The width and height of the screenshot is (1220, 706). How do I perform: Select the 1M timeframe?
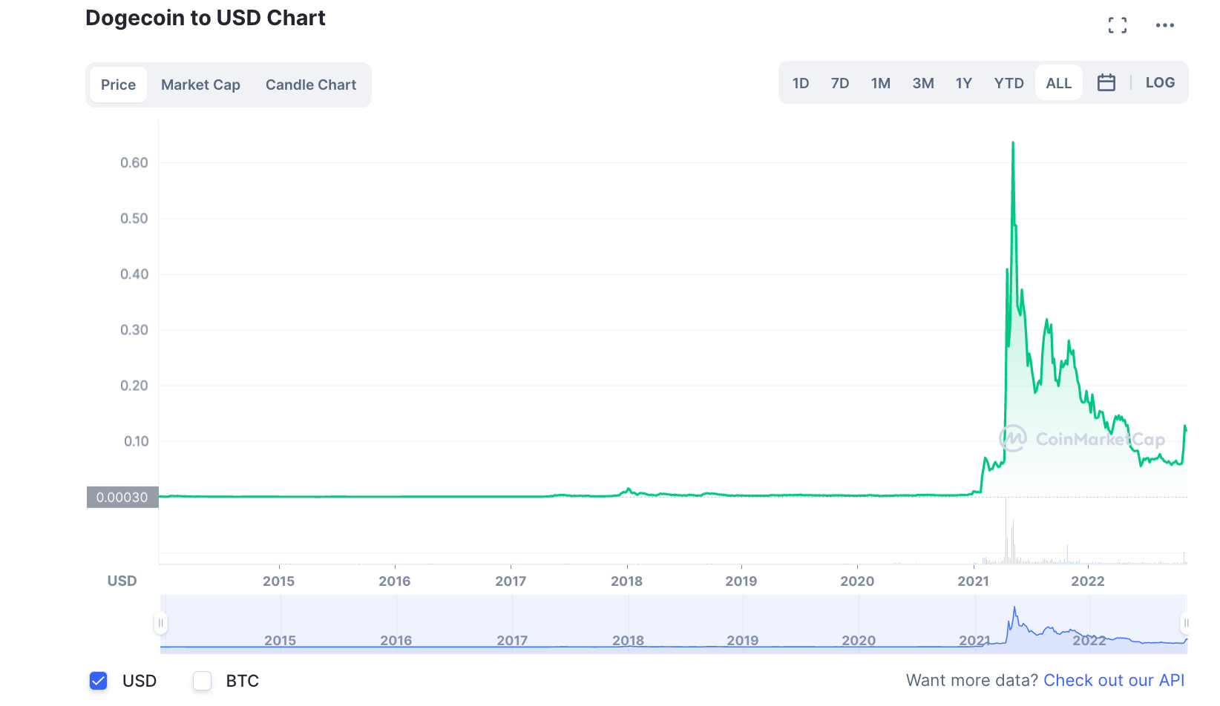[881, 83]
